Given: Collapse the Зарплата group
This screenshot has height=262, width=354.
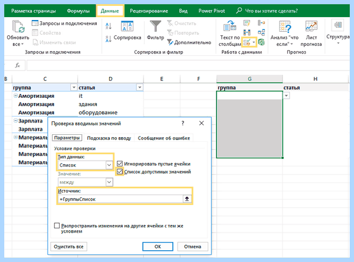Looking at the screenshot, I should click(15, 121).
